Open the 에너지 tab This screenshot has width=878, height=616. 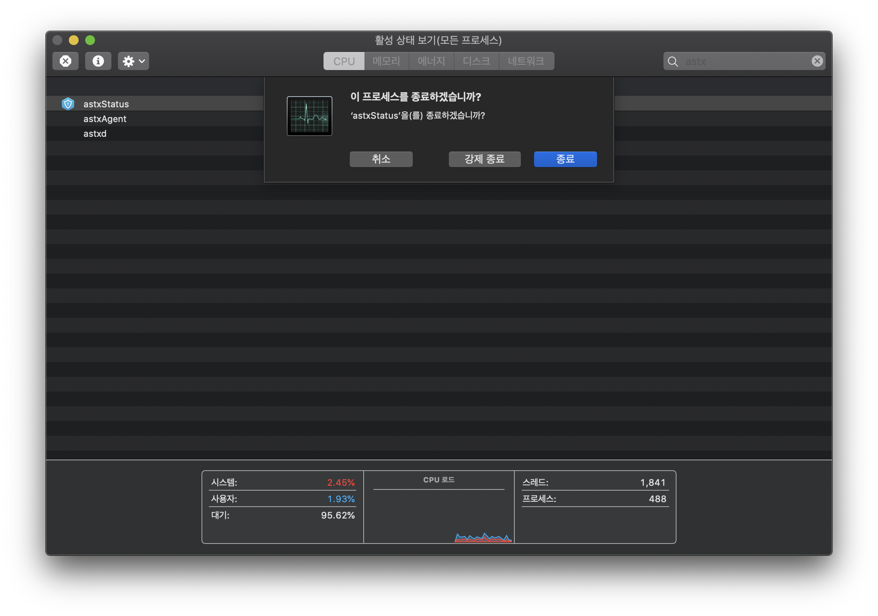coord(431,61)
